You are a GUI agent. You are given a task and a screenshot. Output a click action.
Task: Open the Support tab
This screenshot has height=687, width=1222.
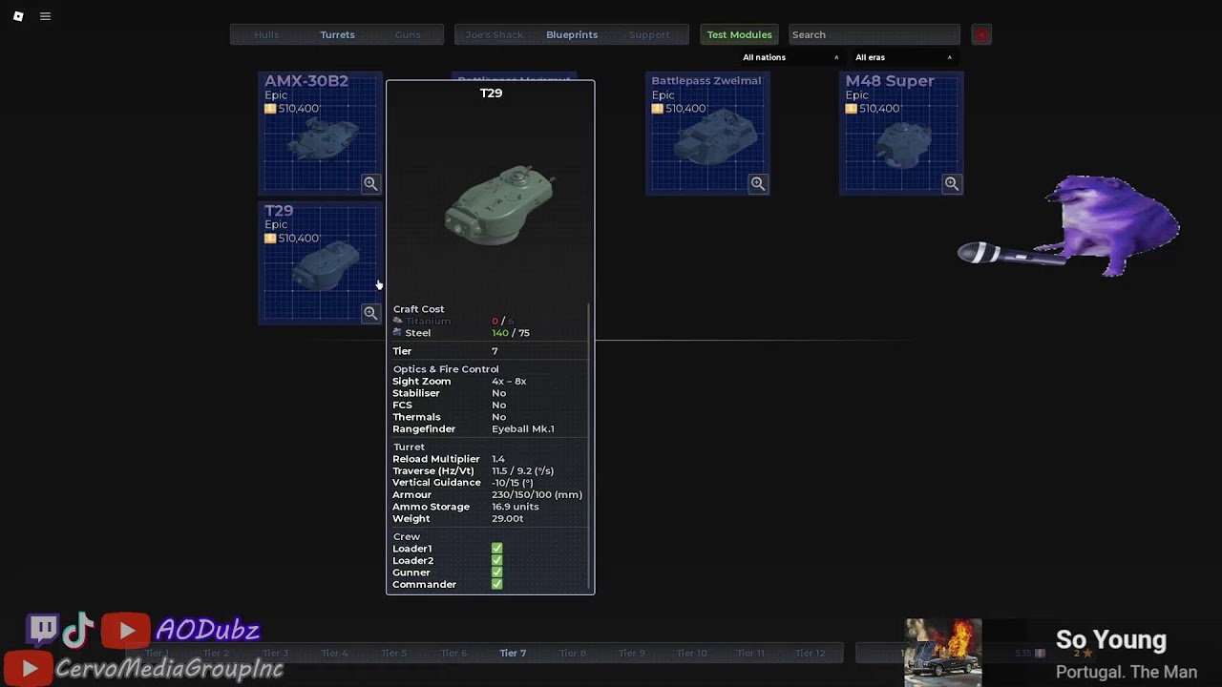click(x=649, y=34)
